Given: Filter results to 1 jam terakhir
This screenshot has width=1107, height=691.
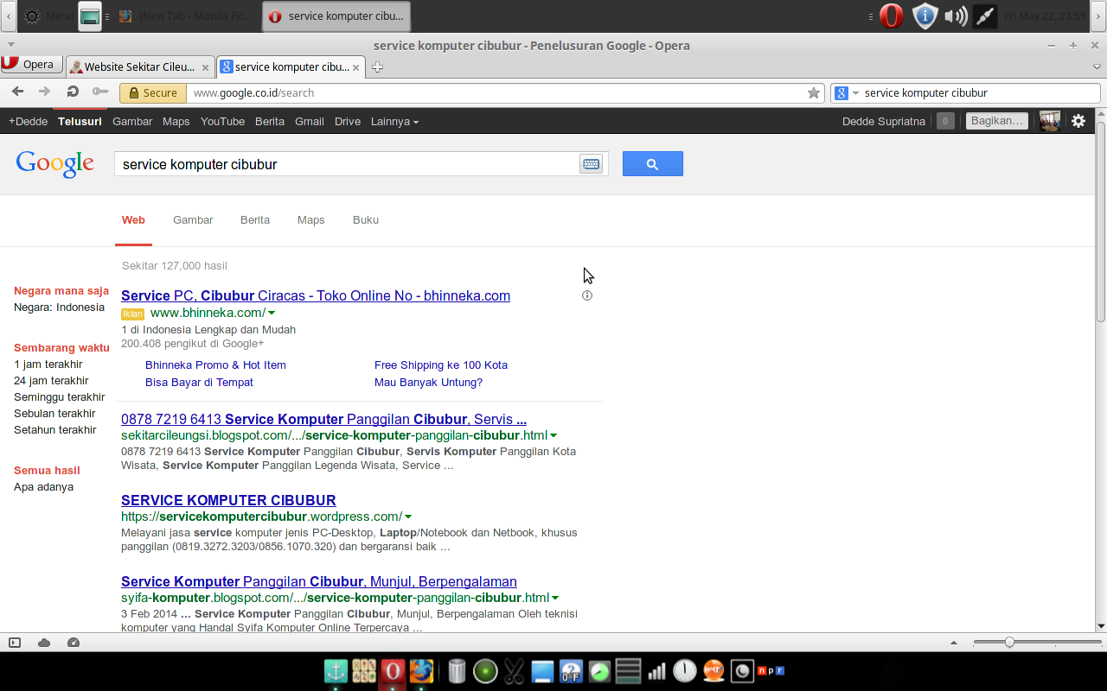Looking at the screenshot, I should [x=48, y=364].
